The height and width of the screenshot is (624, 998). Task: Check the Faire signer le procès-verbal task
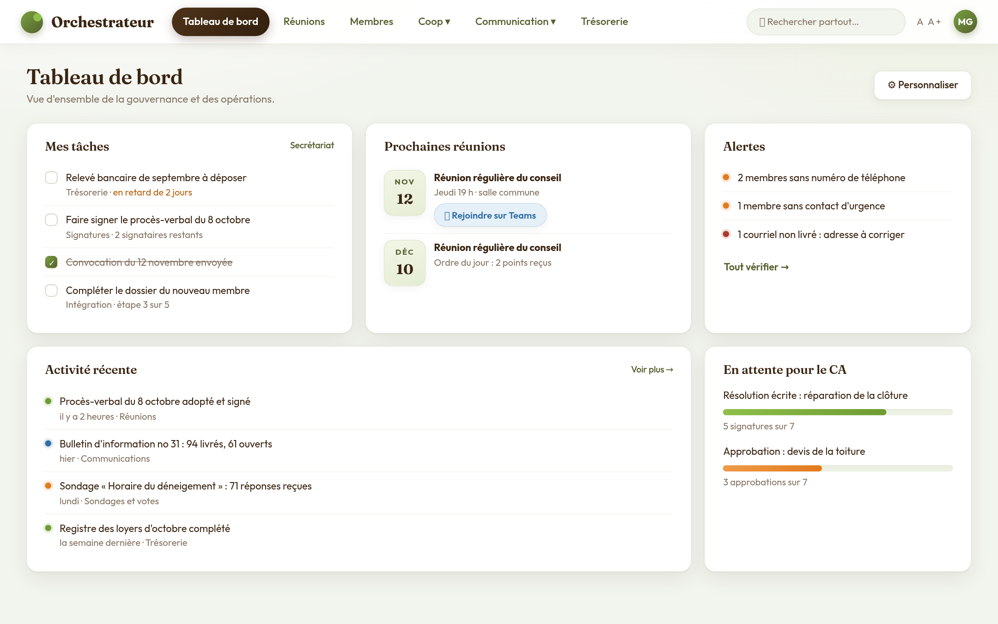[x=51, y=220]
